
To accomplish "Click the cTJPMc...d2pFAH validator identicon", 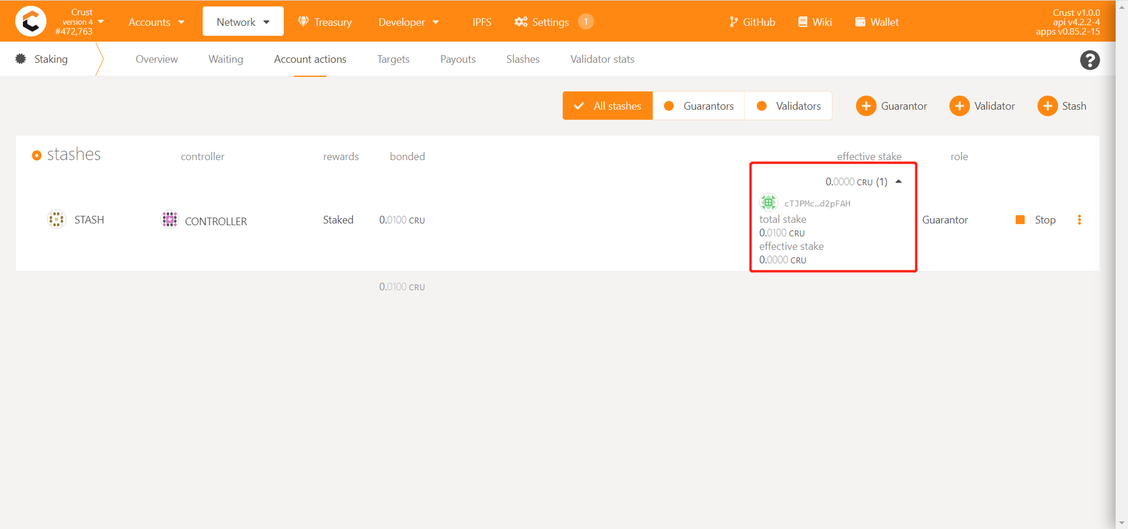I will click(x=768, y=202).
